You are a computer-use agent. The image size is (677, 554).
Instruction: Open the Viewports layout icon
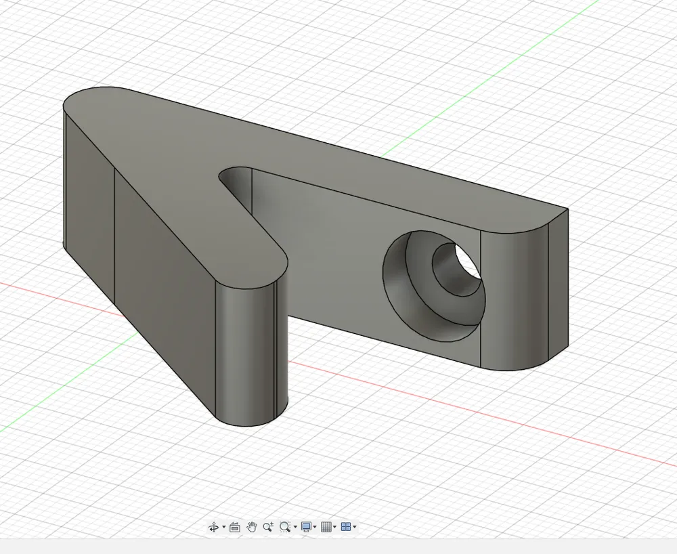point(346,527)
